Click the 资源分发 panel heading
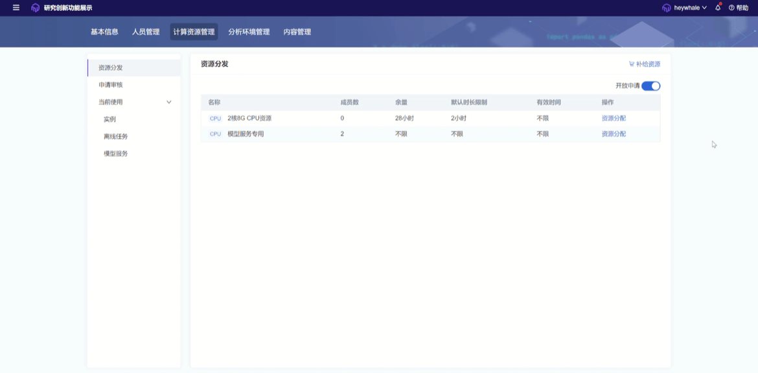Image resolution: width=758 pixels, height=373 pixels. [x=214, y=63]
